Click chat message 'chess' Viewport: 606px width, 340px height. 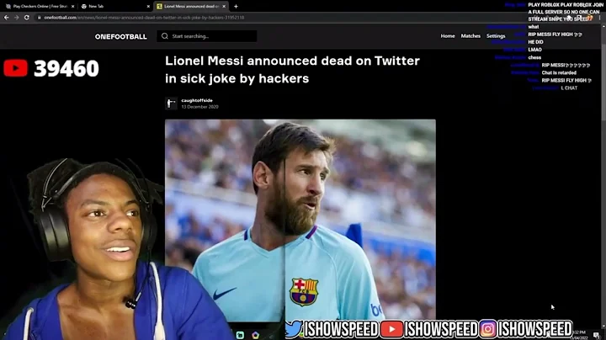coord(534,57)
